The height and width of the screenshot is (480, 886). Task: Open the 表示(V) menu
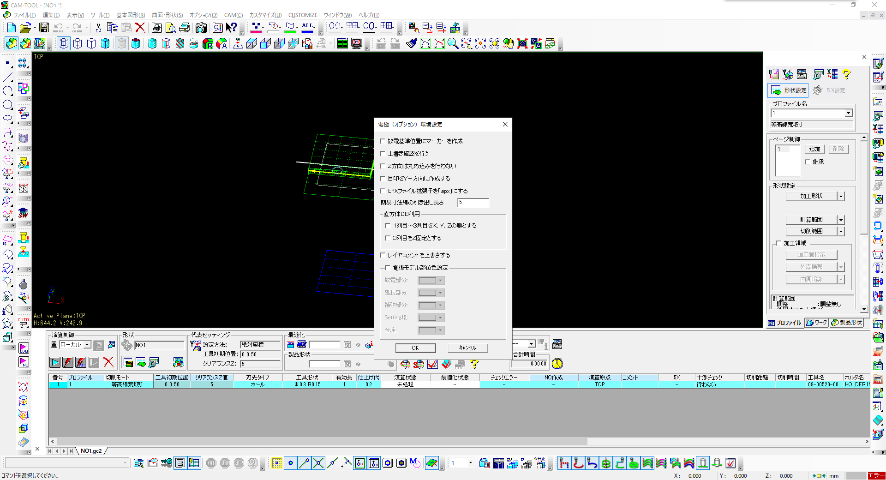[x=75, y=15]
